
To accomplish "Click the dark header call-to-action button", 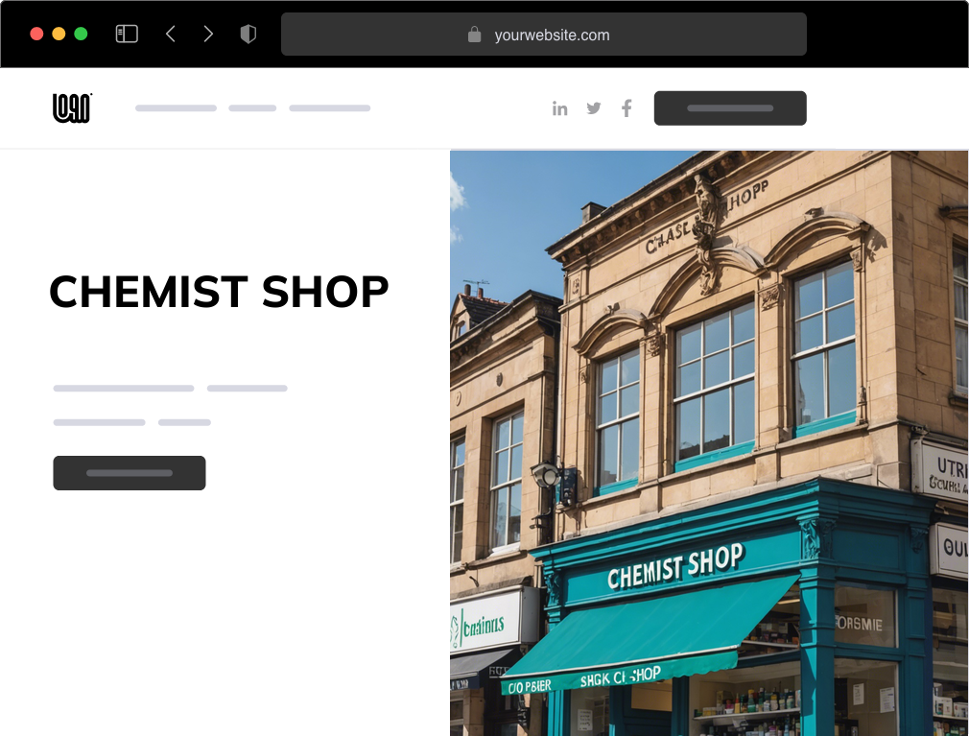I will pos(730,108).
